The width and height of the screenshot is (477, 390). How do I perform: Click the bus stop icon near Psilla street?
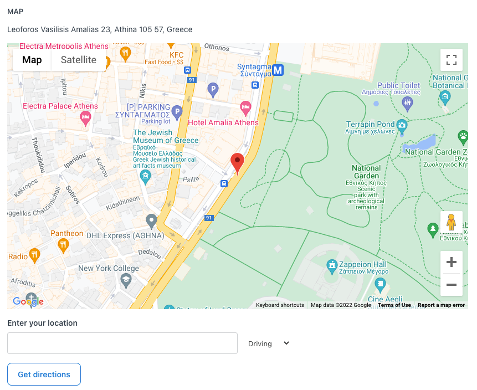coord(224,183)
